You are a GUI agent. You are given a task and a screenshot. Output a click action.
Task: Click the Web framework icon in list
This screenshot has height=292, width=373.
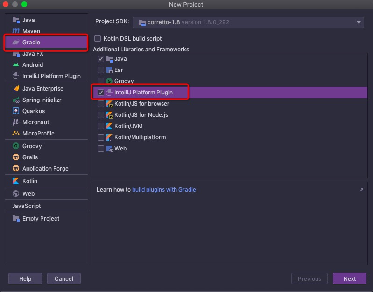point(109,149)
